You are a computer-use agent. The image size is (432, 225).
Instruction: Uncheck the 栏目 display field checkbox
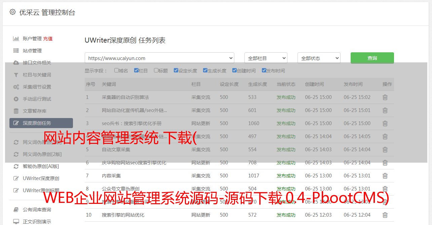[x=136, y=70]
